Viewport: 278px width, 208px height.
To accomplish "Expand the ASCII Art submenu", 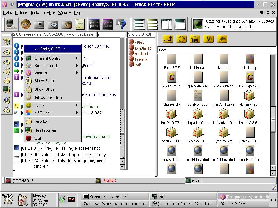I will (53, 113).
